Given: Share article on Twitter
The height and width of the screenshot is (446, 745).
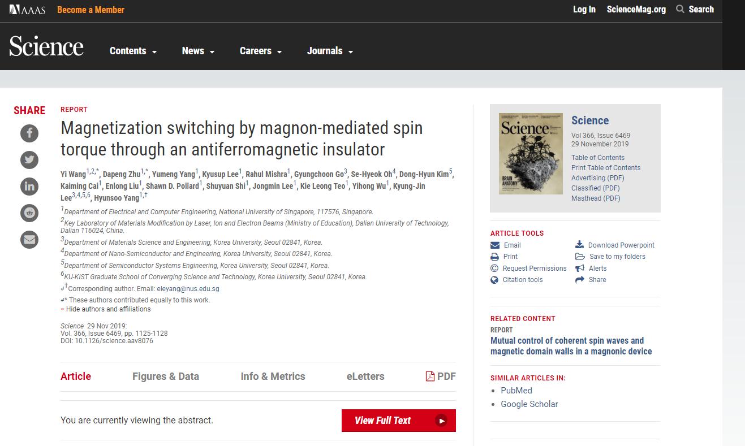Looking at the screenshot, I should pyautogui.click(x=29, y=159).
